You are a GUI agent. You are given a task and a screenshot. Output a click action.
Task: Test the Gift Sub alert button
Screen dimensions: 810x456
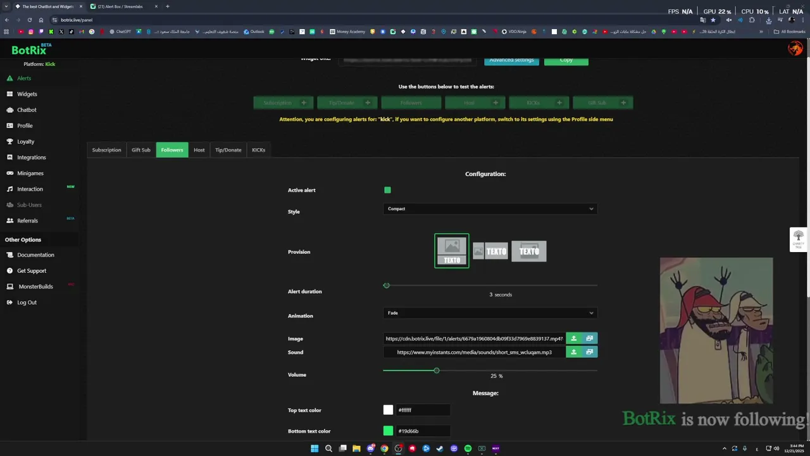pos(603,103)
